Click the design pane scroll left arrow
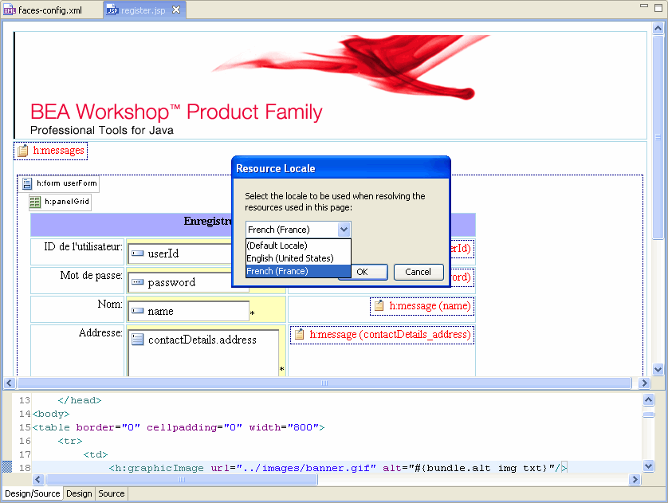Viewport: 668px width, 503px height. (x=10, y=383)
